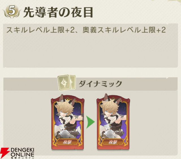Click the 奥義スキルレベル上限+2 text

pyautogui.click(x=124, y=30)
